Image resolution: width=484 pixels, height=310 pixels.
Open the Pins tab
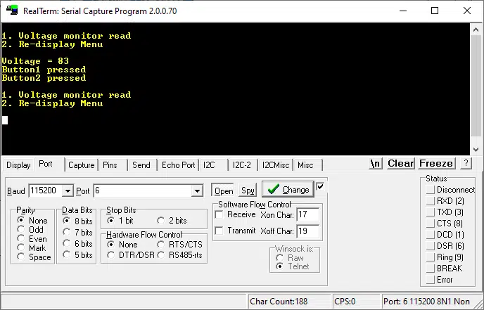click(x=110, y=165)
